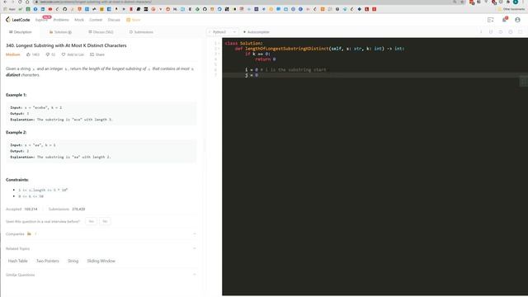Screen dimensions: 528x297
Task: Click the curly braces icon in the editor toolbar
Action: point(491,32)
